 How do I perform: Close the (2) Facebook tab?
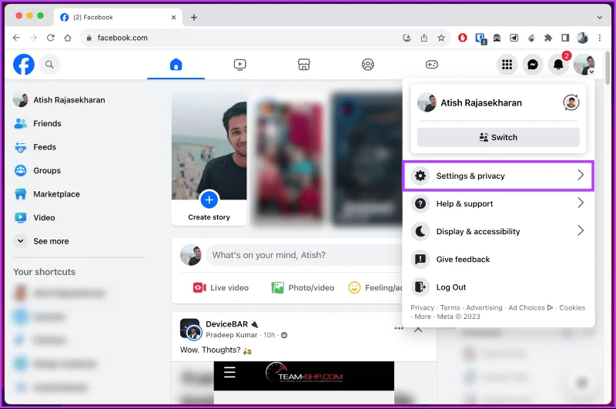click(x=174, y=17)
